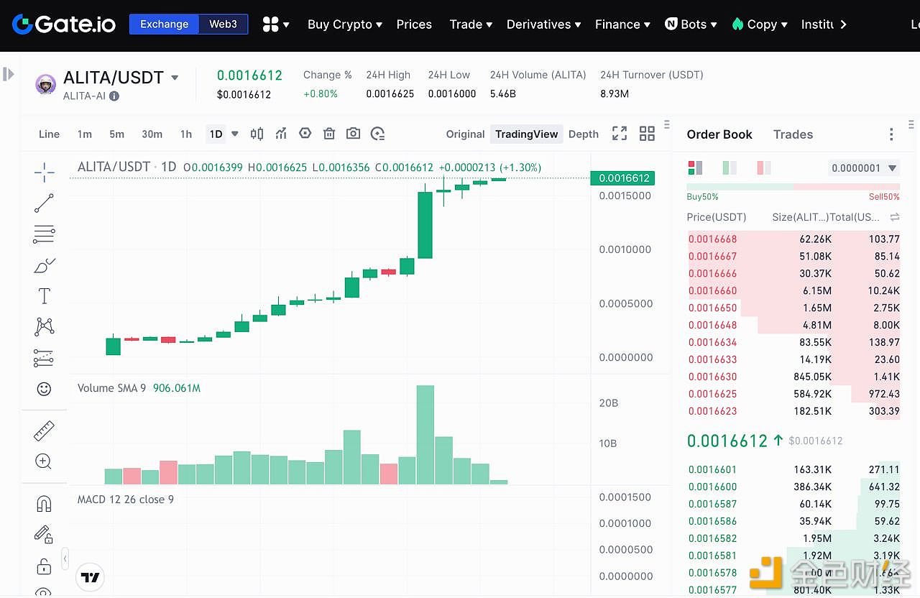Click the trash can remove drawings icon

pos(329,134)
